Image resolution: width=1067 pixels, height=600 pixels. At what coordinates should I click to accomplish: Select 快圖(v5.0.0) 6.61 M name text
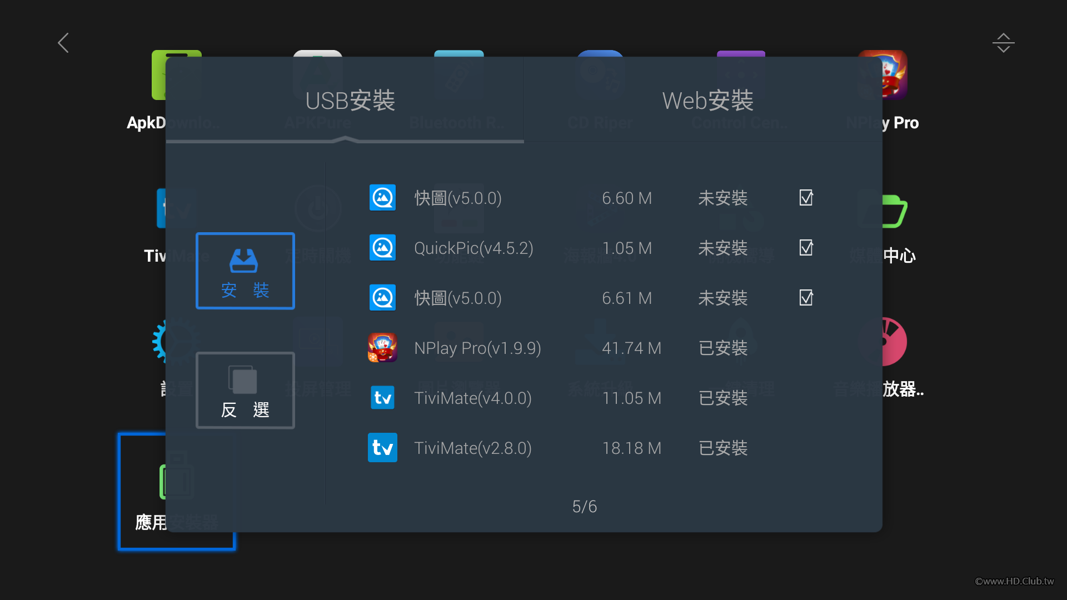coord(458,298)
